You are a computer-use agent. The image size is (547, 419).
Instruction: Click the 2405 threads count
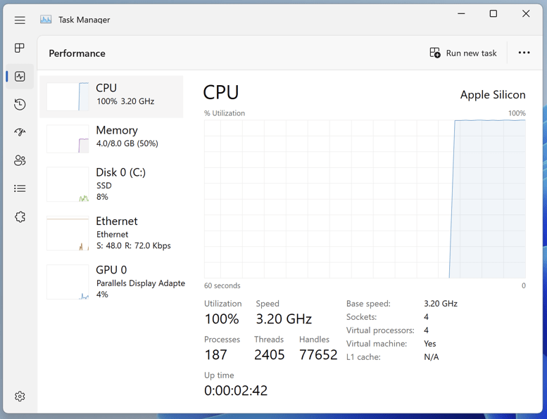(x=270, y=355)
